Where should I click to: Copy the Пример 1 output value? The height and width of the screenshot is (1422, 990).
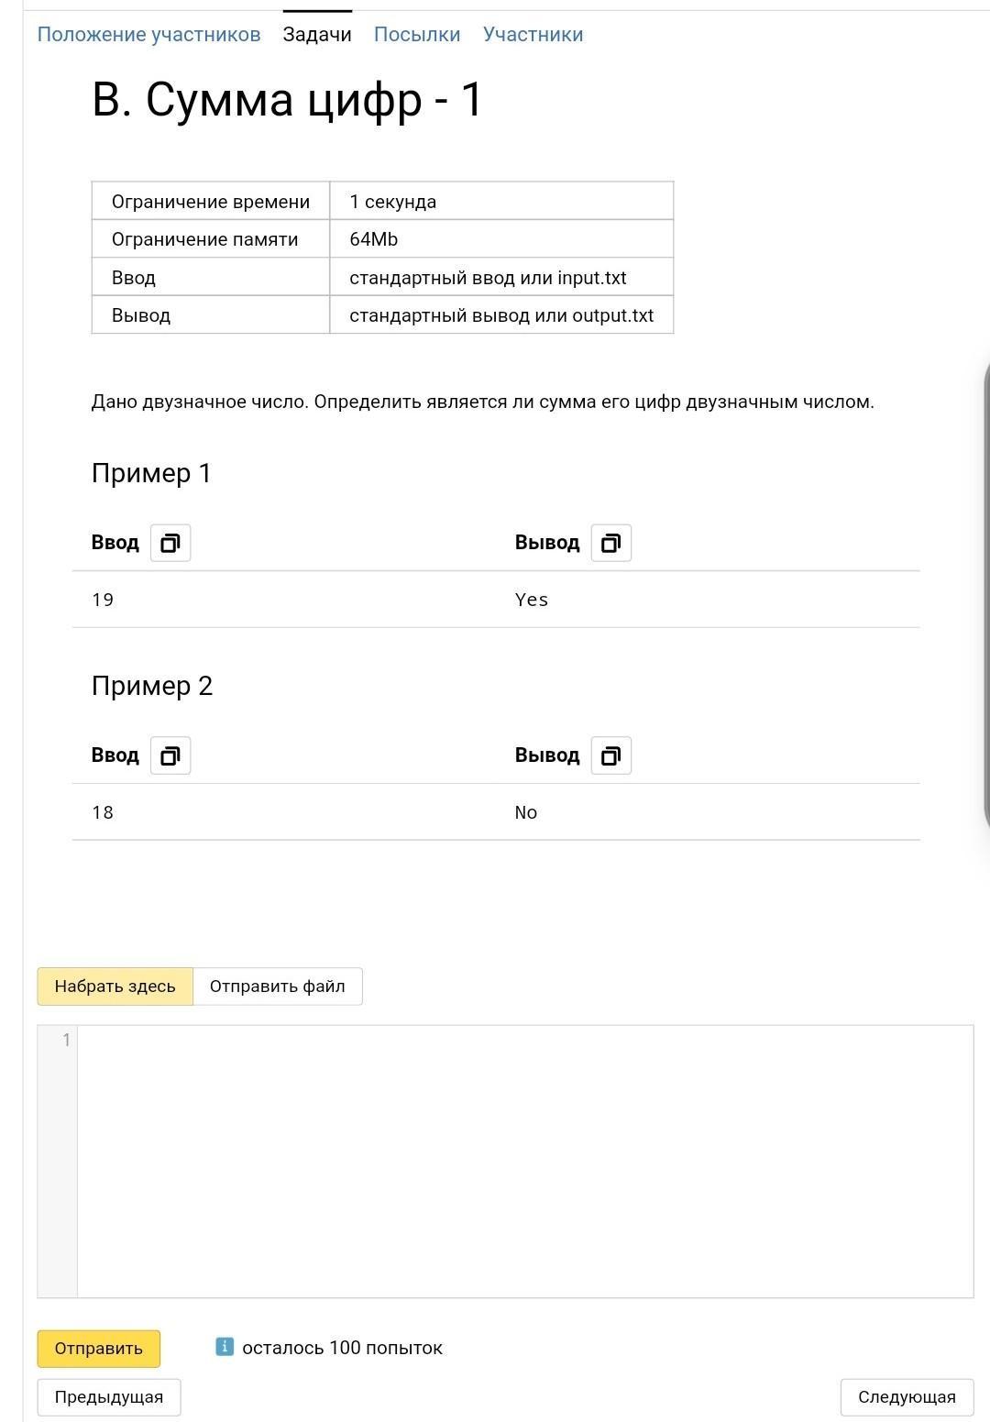pyautogui.click(x=611, y=543)
